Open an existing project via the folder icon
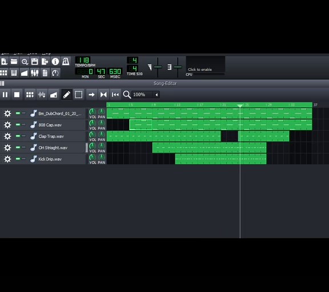Viewport: 329px width, 292px height. pyautogui.click(x=14, y=62)
